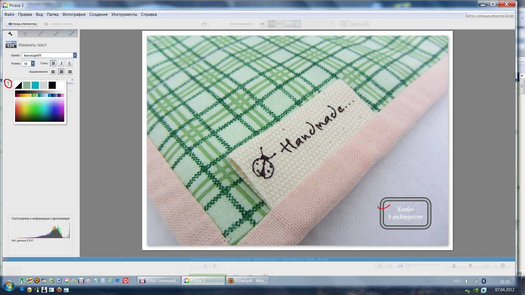The height and width of the screenshot is (295, 525).
Task: Select the Колибри k-any.blogspot.com text overlay on the photo
Action: [x=406, y=213]
